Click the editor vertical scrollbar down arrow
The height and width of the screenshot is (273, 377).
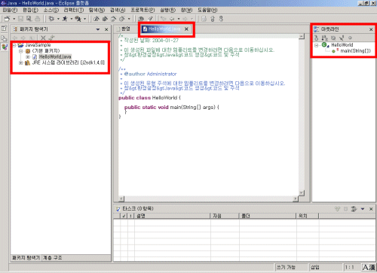click(302, 193)
